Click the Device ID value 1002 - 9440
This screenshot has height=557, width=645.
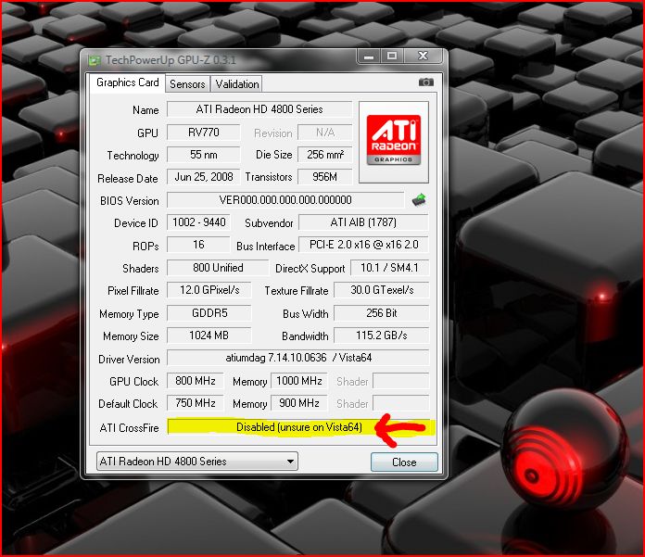[198, 222]
